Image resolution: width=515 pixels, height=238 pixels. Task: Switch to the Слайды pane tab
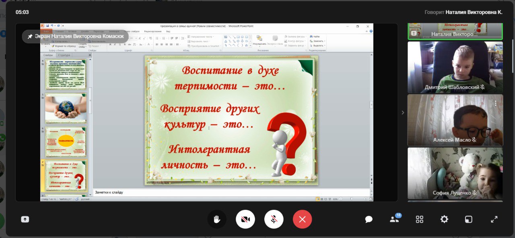click(x=48, y=55)
